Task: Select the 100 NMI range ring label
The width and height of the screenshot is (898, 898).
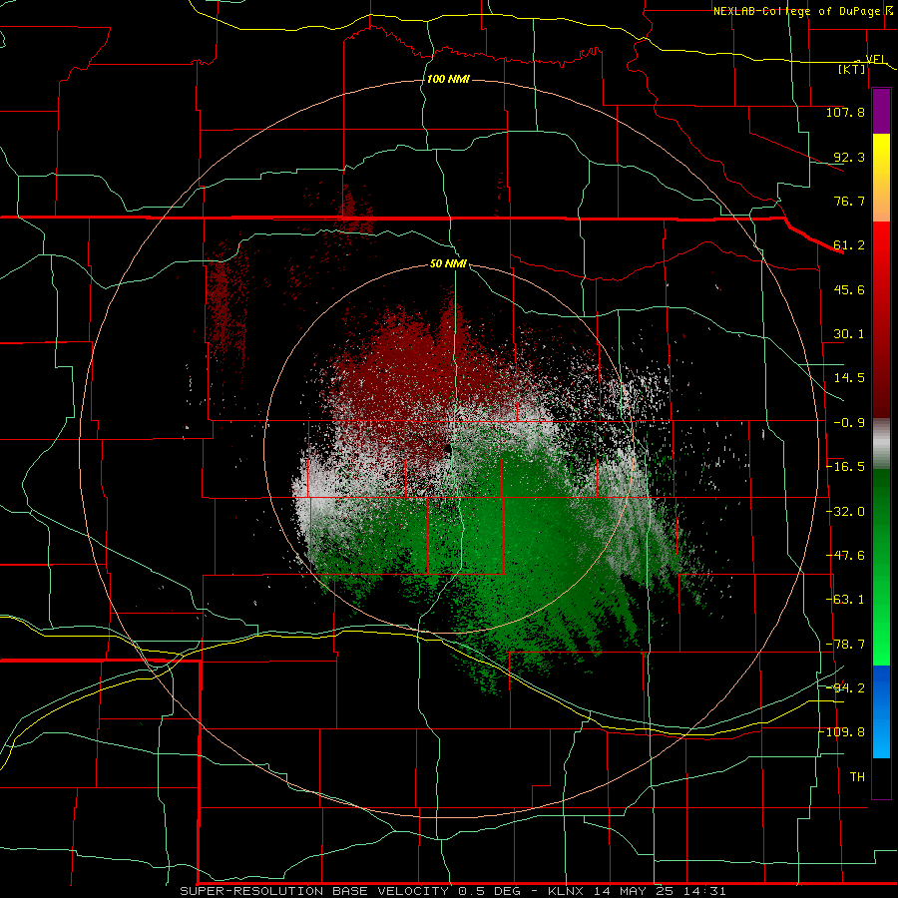Action: click(x=448, y=79)
